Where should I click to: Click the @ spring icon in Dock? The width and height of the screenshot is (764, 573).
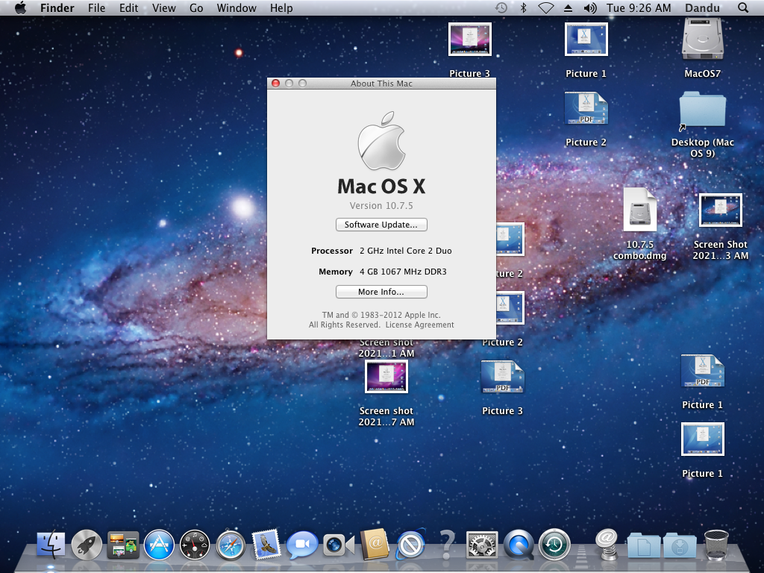607,544
